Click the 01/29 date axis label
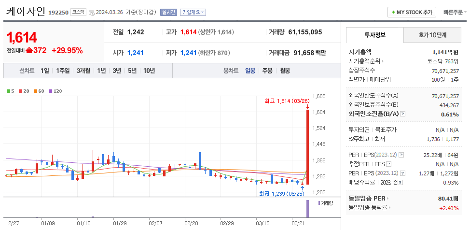This screenshot has width=470, height=230. coord(119,223)
